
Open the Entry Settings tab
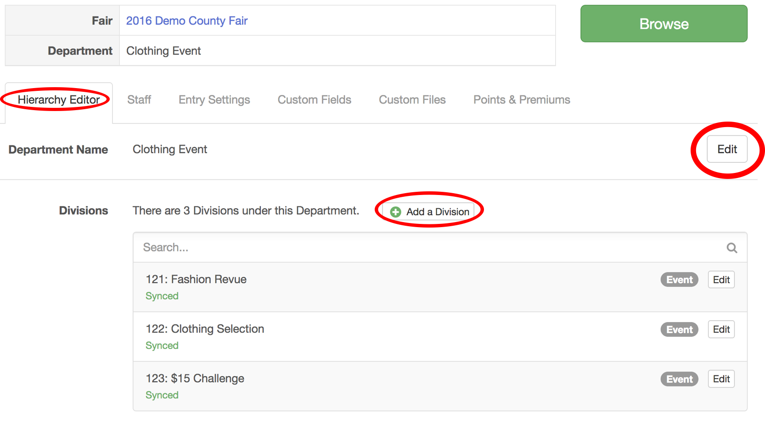(x=214, y=100)
